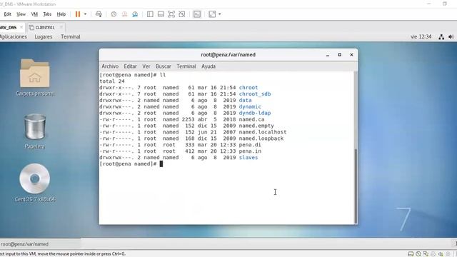Click the stretch guest display icon

(x=212, y=14)
